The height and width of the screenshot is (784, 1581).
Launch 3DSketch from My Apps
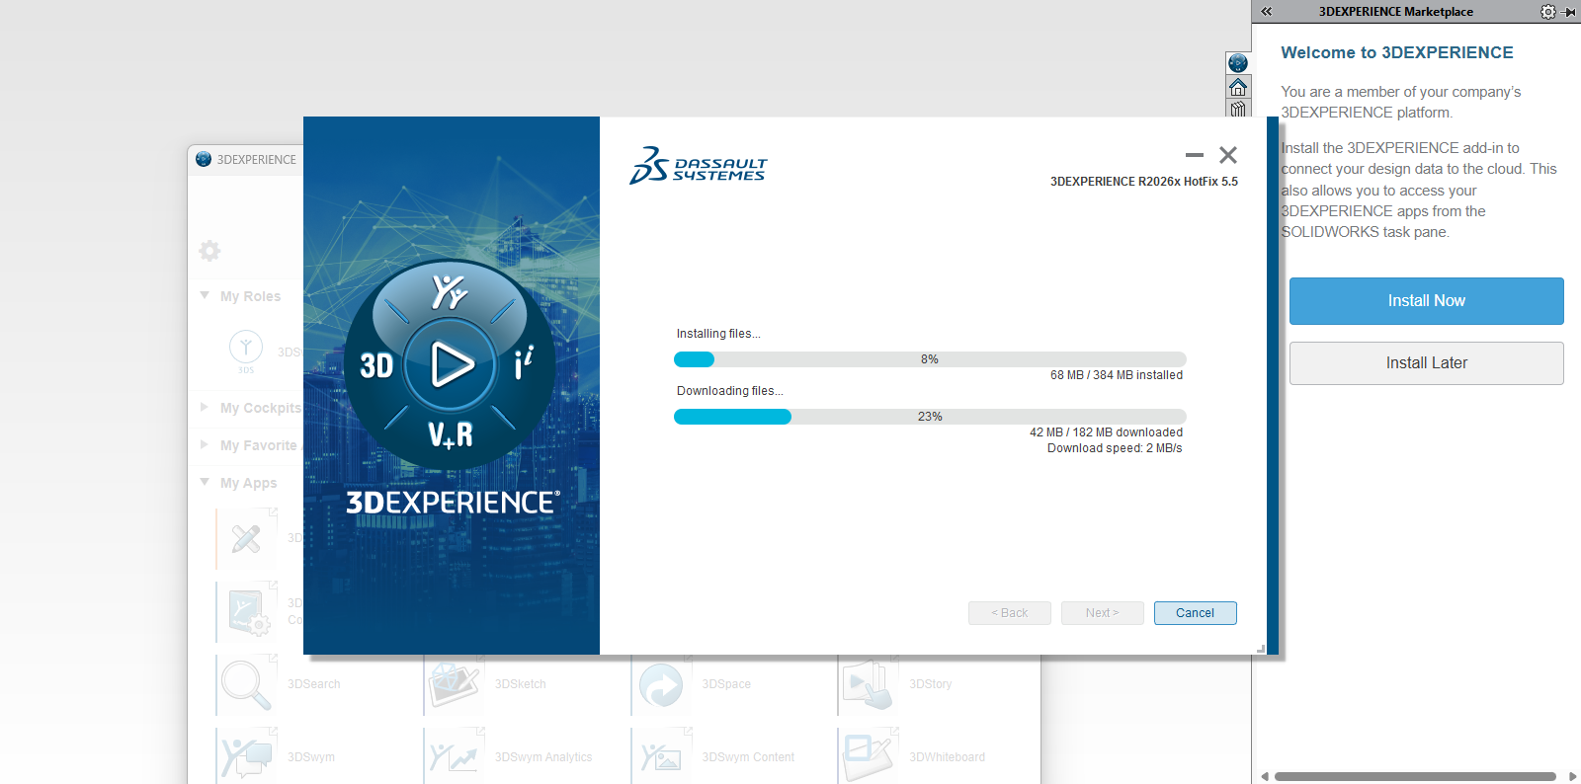[454, 684]
